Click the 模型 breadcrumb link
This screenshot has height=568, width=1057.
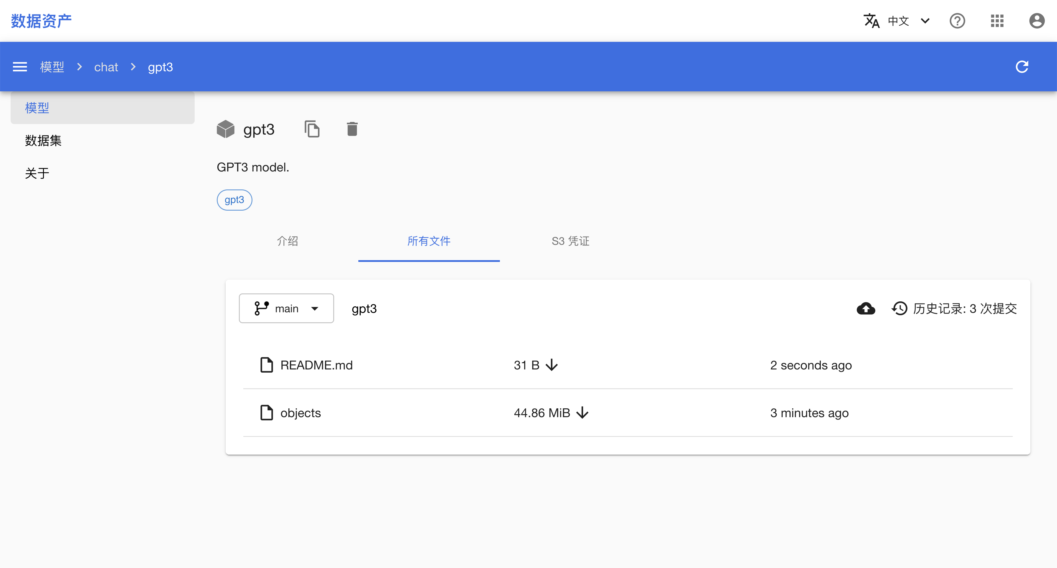[x=52, y=67]
